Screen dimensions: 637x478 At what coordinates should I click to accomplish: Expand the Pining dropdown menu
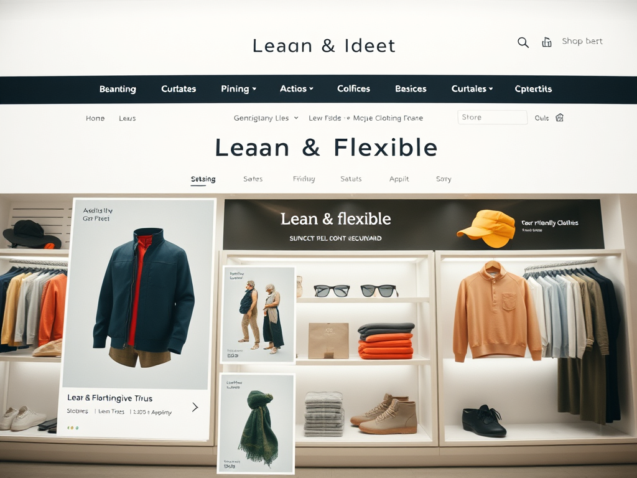(238, 88)
